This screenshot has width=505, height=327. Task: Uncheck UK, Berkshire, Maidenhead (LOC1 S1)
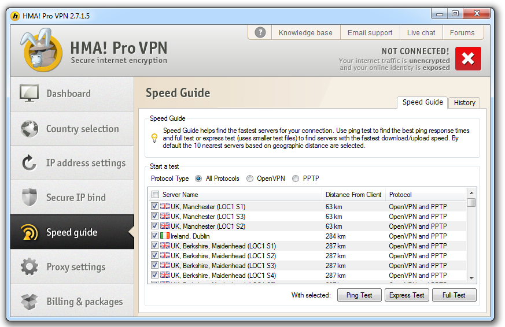154,246
